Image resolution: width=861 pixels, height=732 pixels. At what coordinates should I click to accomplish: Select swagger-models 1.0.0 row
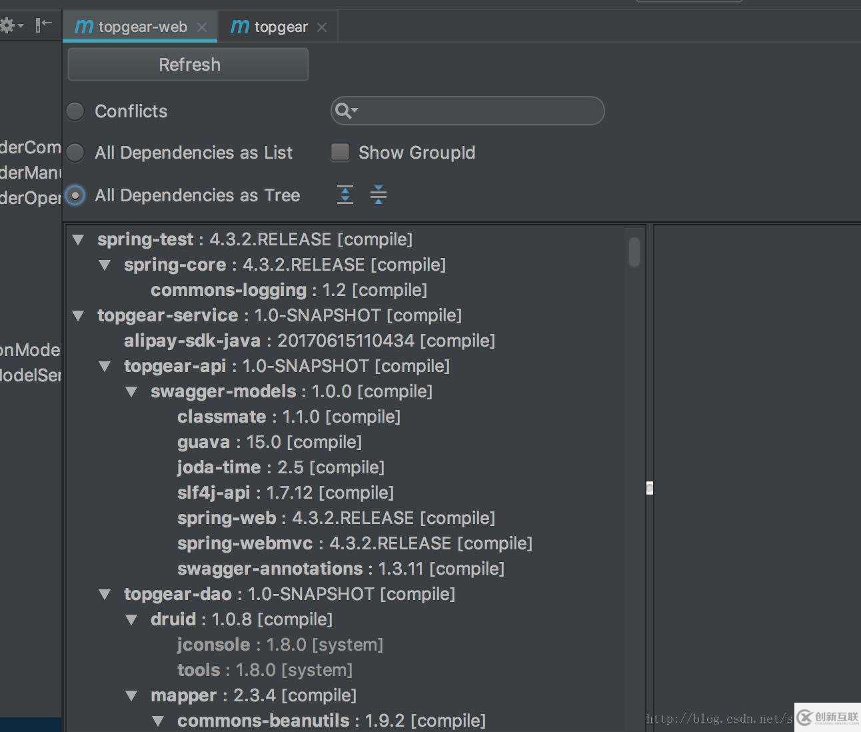click(x=291, y=391)
